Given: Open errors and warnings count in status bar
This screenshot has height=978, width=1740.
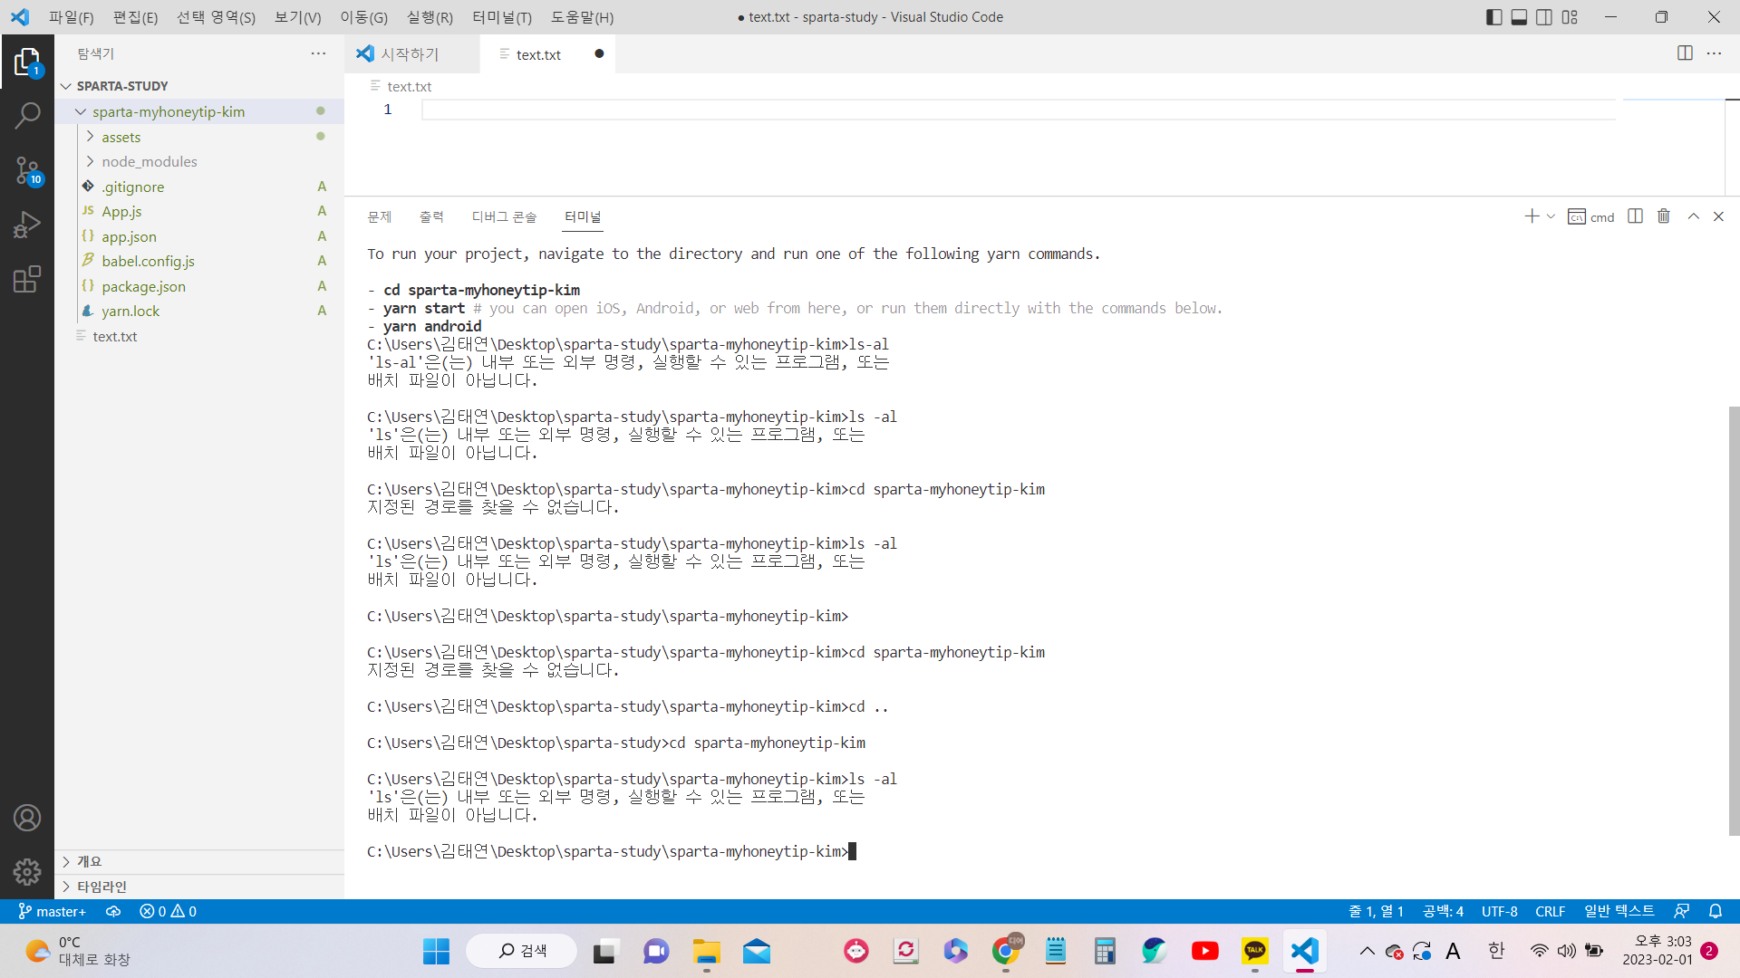Looking at the screenshot, I should tap(168, 911).
